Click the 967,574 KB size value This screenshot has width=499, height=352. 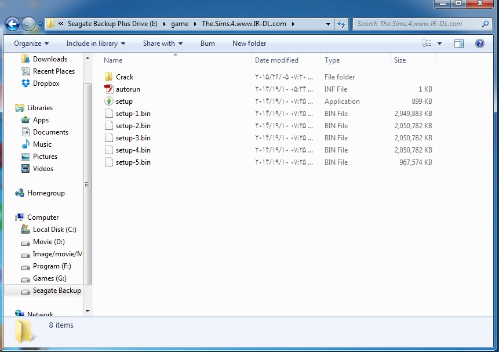[416, 162]
